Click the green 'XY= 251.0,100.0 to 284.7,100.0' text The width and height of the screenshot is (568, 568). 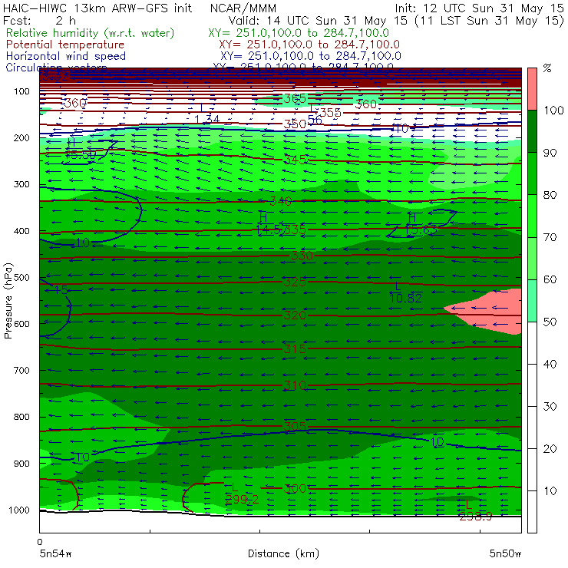click(299, 33)
